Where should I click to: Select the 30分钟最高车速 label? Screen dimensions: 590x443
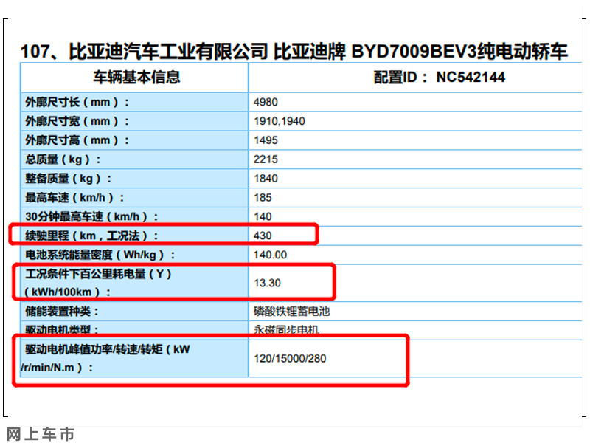point(91,216)
